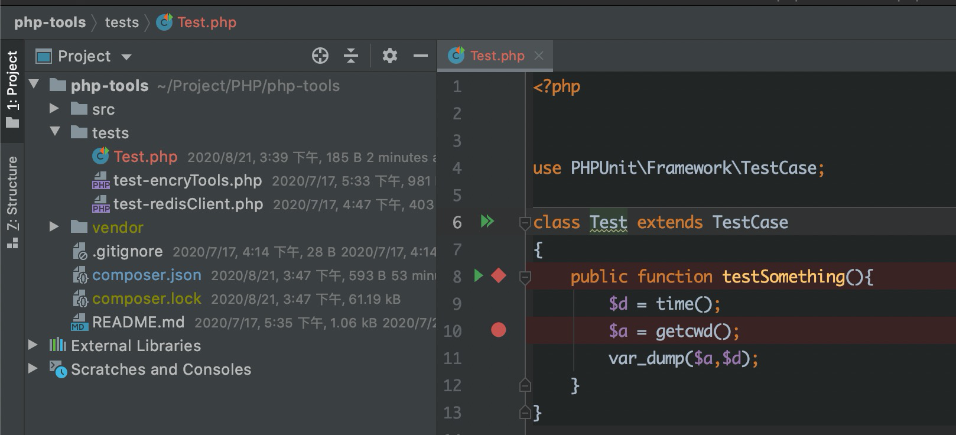956x435 pixels.
Task: Click the Collapse All icon in Project panel
Action: coord(351,56)
